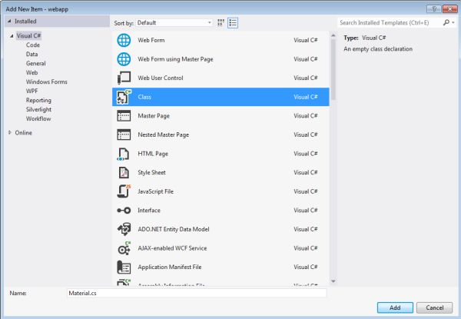Image resolution: width=461 pixels, height=319 pixels.
Task: Click the Application Manifest File icon
Action: coord(124,267)
